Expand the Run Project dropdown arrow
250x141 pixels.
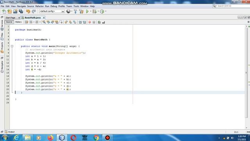(x=91, y=11)
